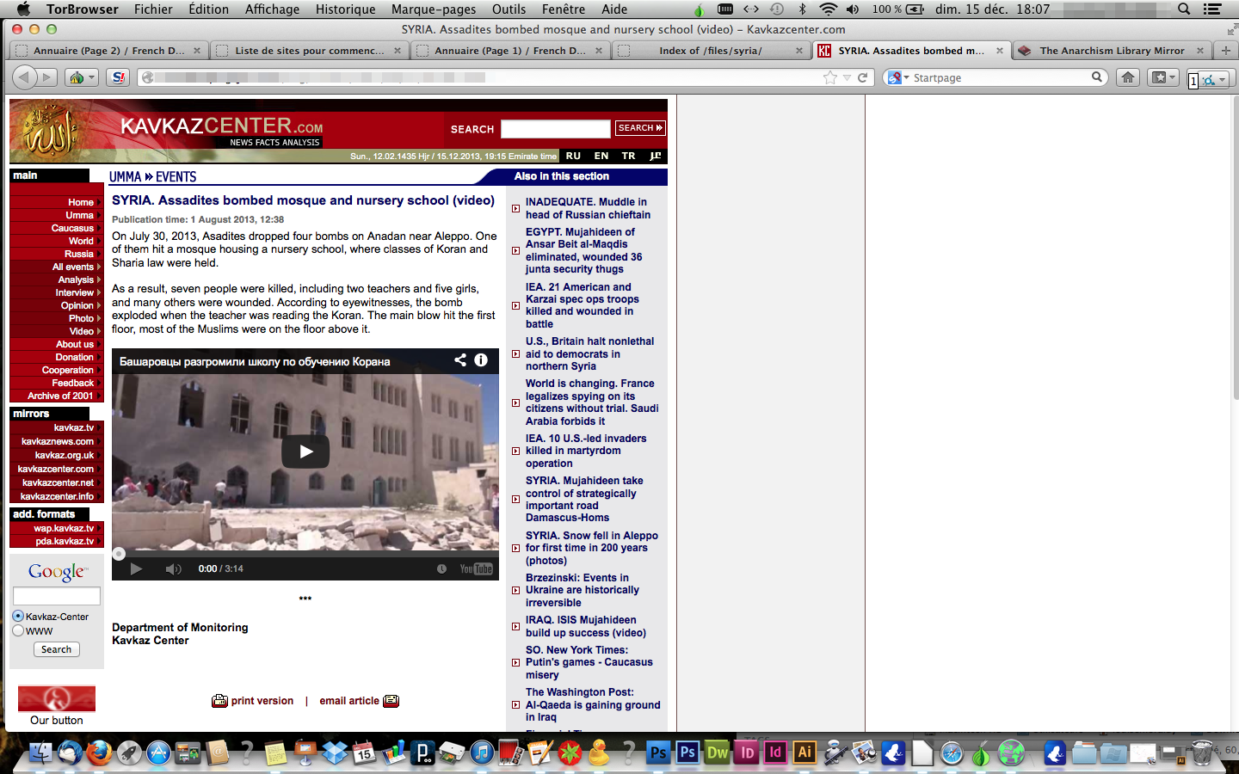Click the NoScript S icon in toolbar
Image resolution: width=1239 pixels, height=774 pixels.
click(118, 77)
